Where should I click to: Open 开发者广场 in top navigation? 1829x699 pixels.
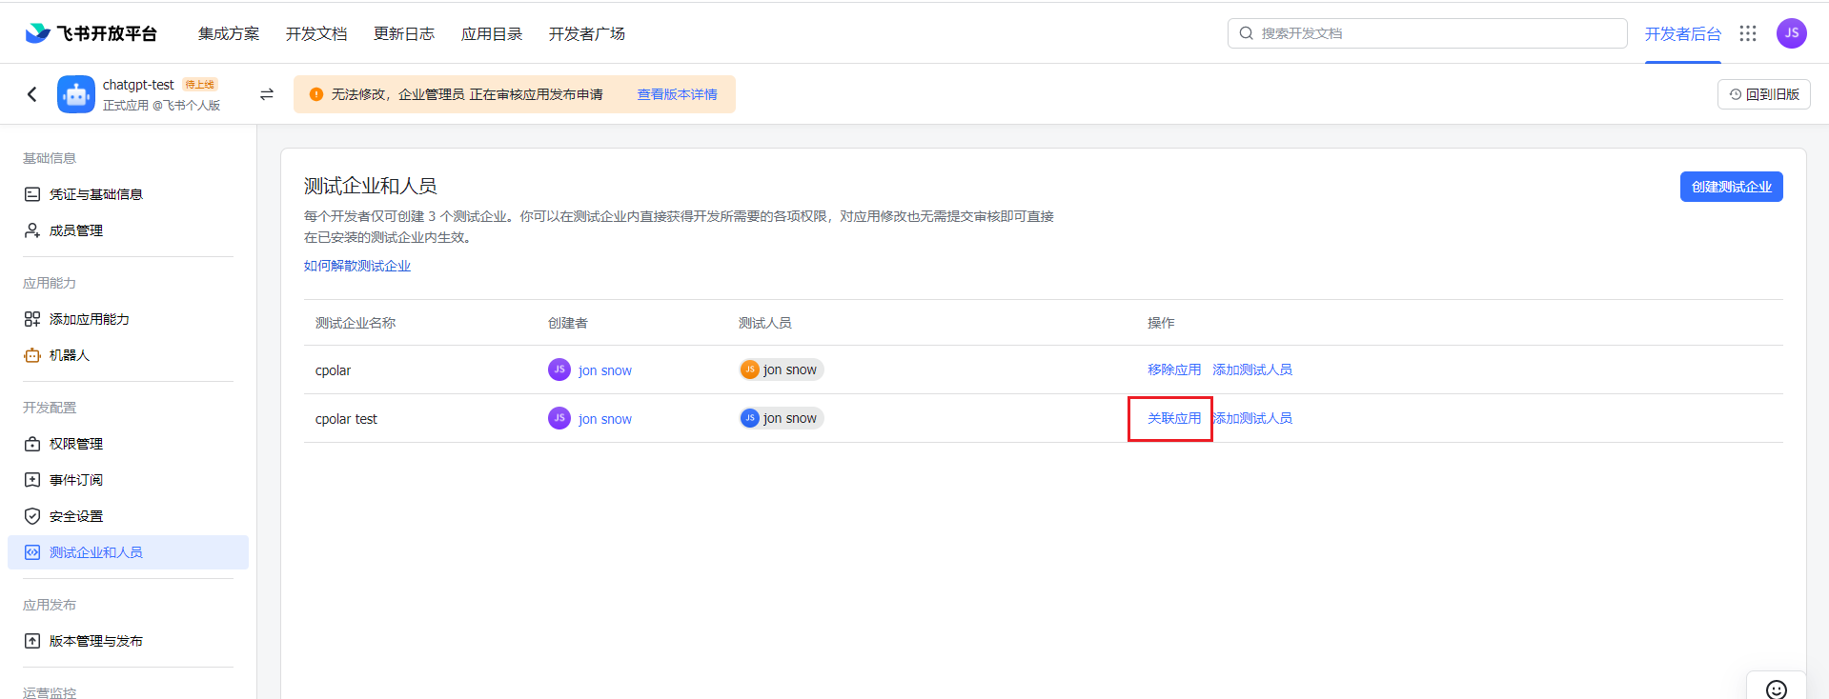pyautogui.click(x=587, y=33)
